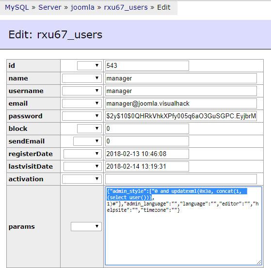Expand the function dropdown for id
Screen dimensions: 271x268
89,65
